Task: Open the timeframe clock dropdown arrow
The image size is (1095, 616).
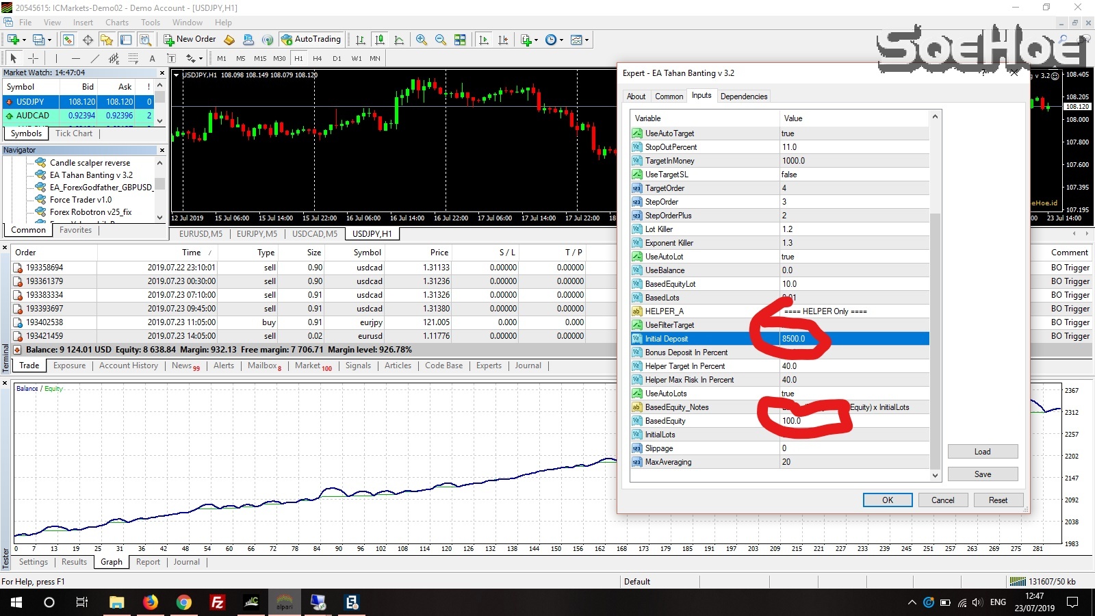Action: pyautogui.click(x=560, y=39)
